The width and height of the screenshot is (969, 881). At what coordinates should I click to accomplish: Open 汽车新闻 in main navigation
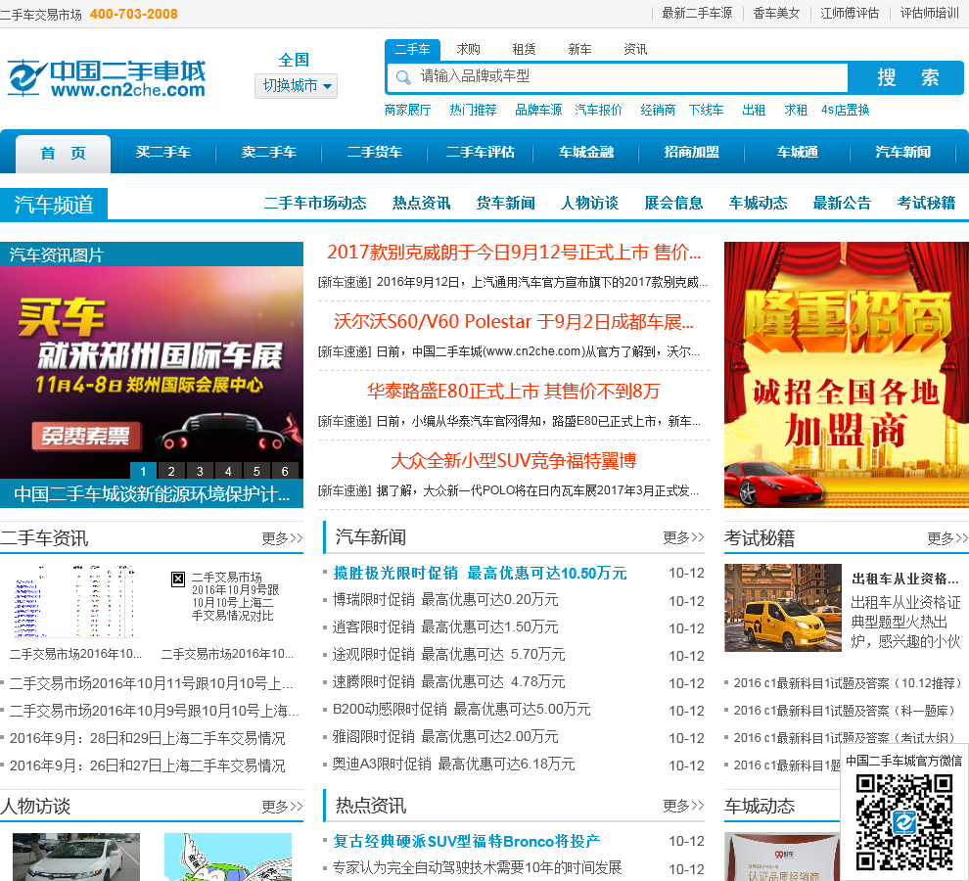click(x=902, y=152)
